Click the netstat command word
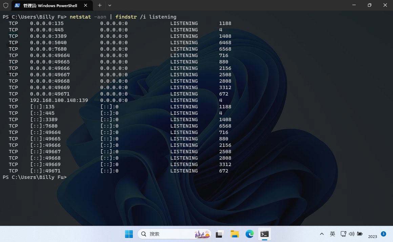Image resolution: width=393 pixels, height=242 pixels. (80, 17)
